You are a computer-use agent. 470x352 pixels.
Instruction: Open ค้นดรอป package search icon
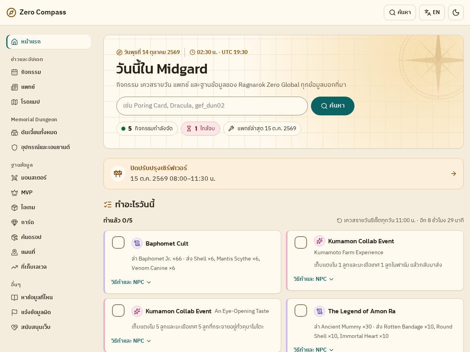point(14,237)
